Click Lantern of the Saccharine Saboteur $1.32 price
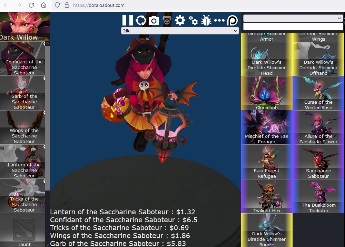345x247 pixels. click(x=122, y=212)
